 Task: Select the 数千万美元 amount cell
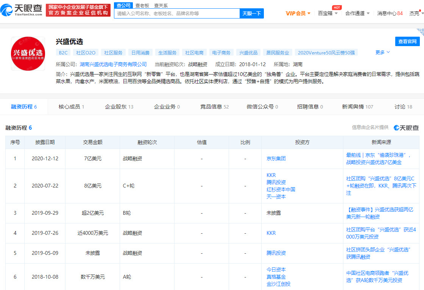coord(92,277)
